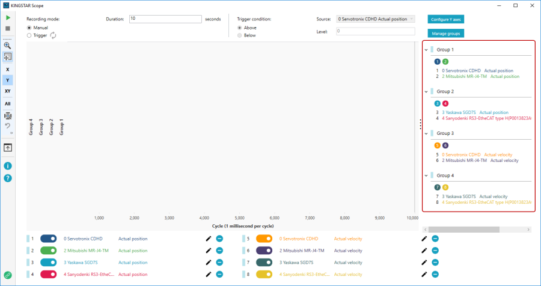This screenshot has width=541, height=286.
Task: Click the zoom in magnifier tool
Action: click(8, 46)
